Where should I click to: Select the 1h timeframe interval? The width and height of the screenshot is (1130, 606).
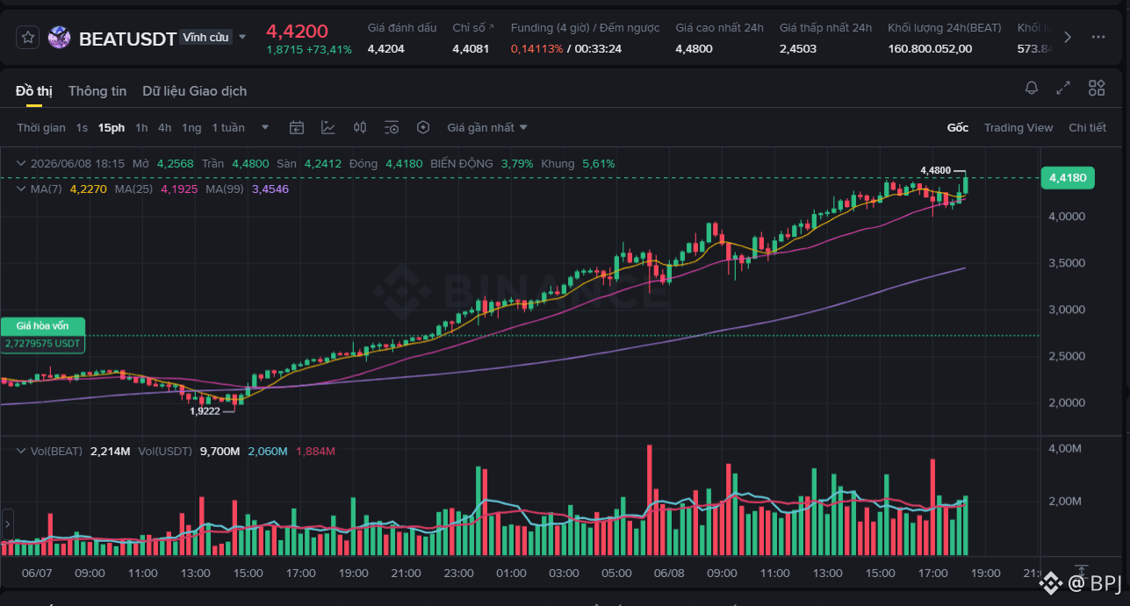[x=141, y=128]
